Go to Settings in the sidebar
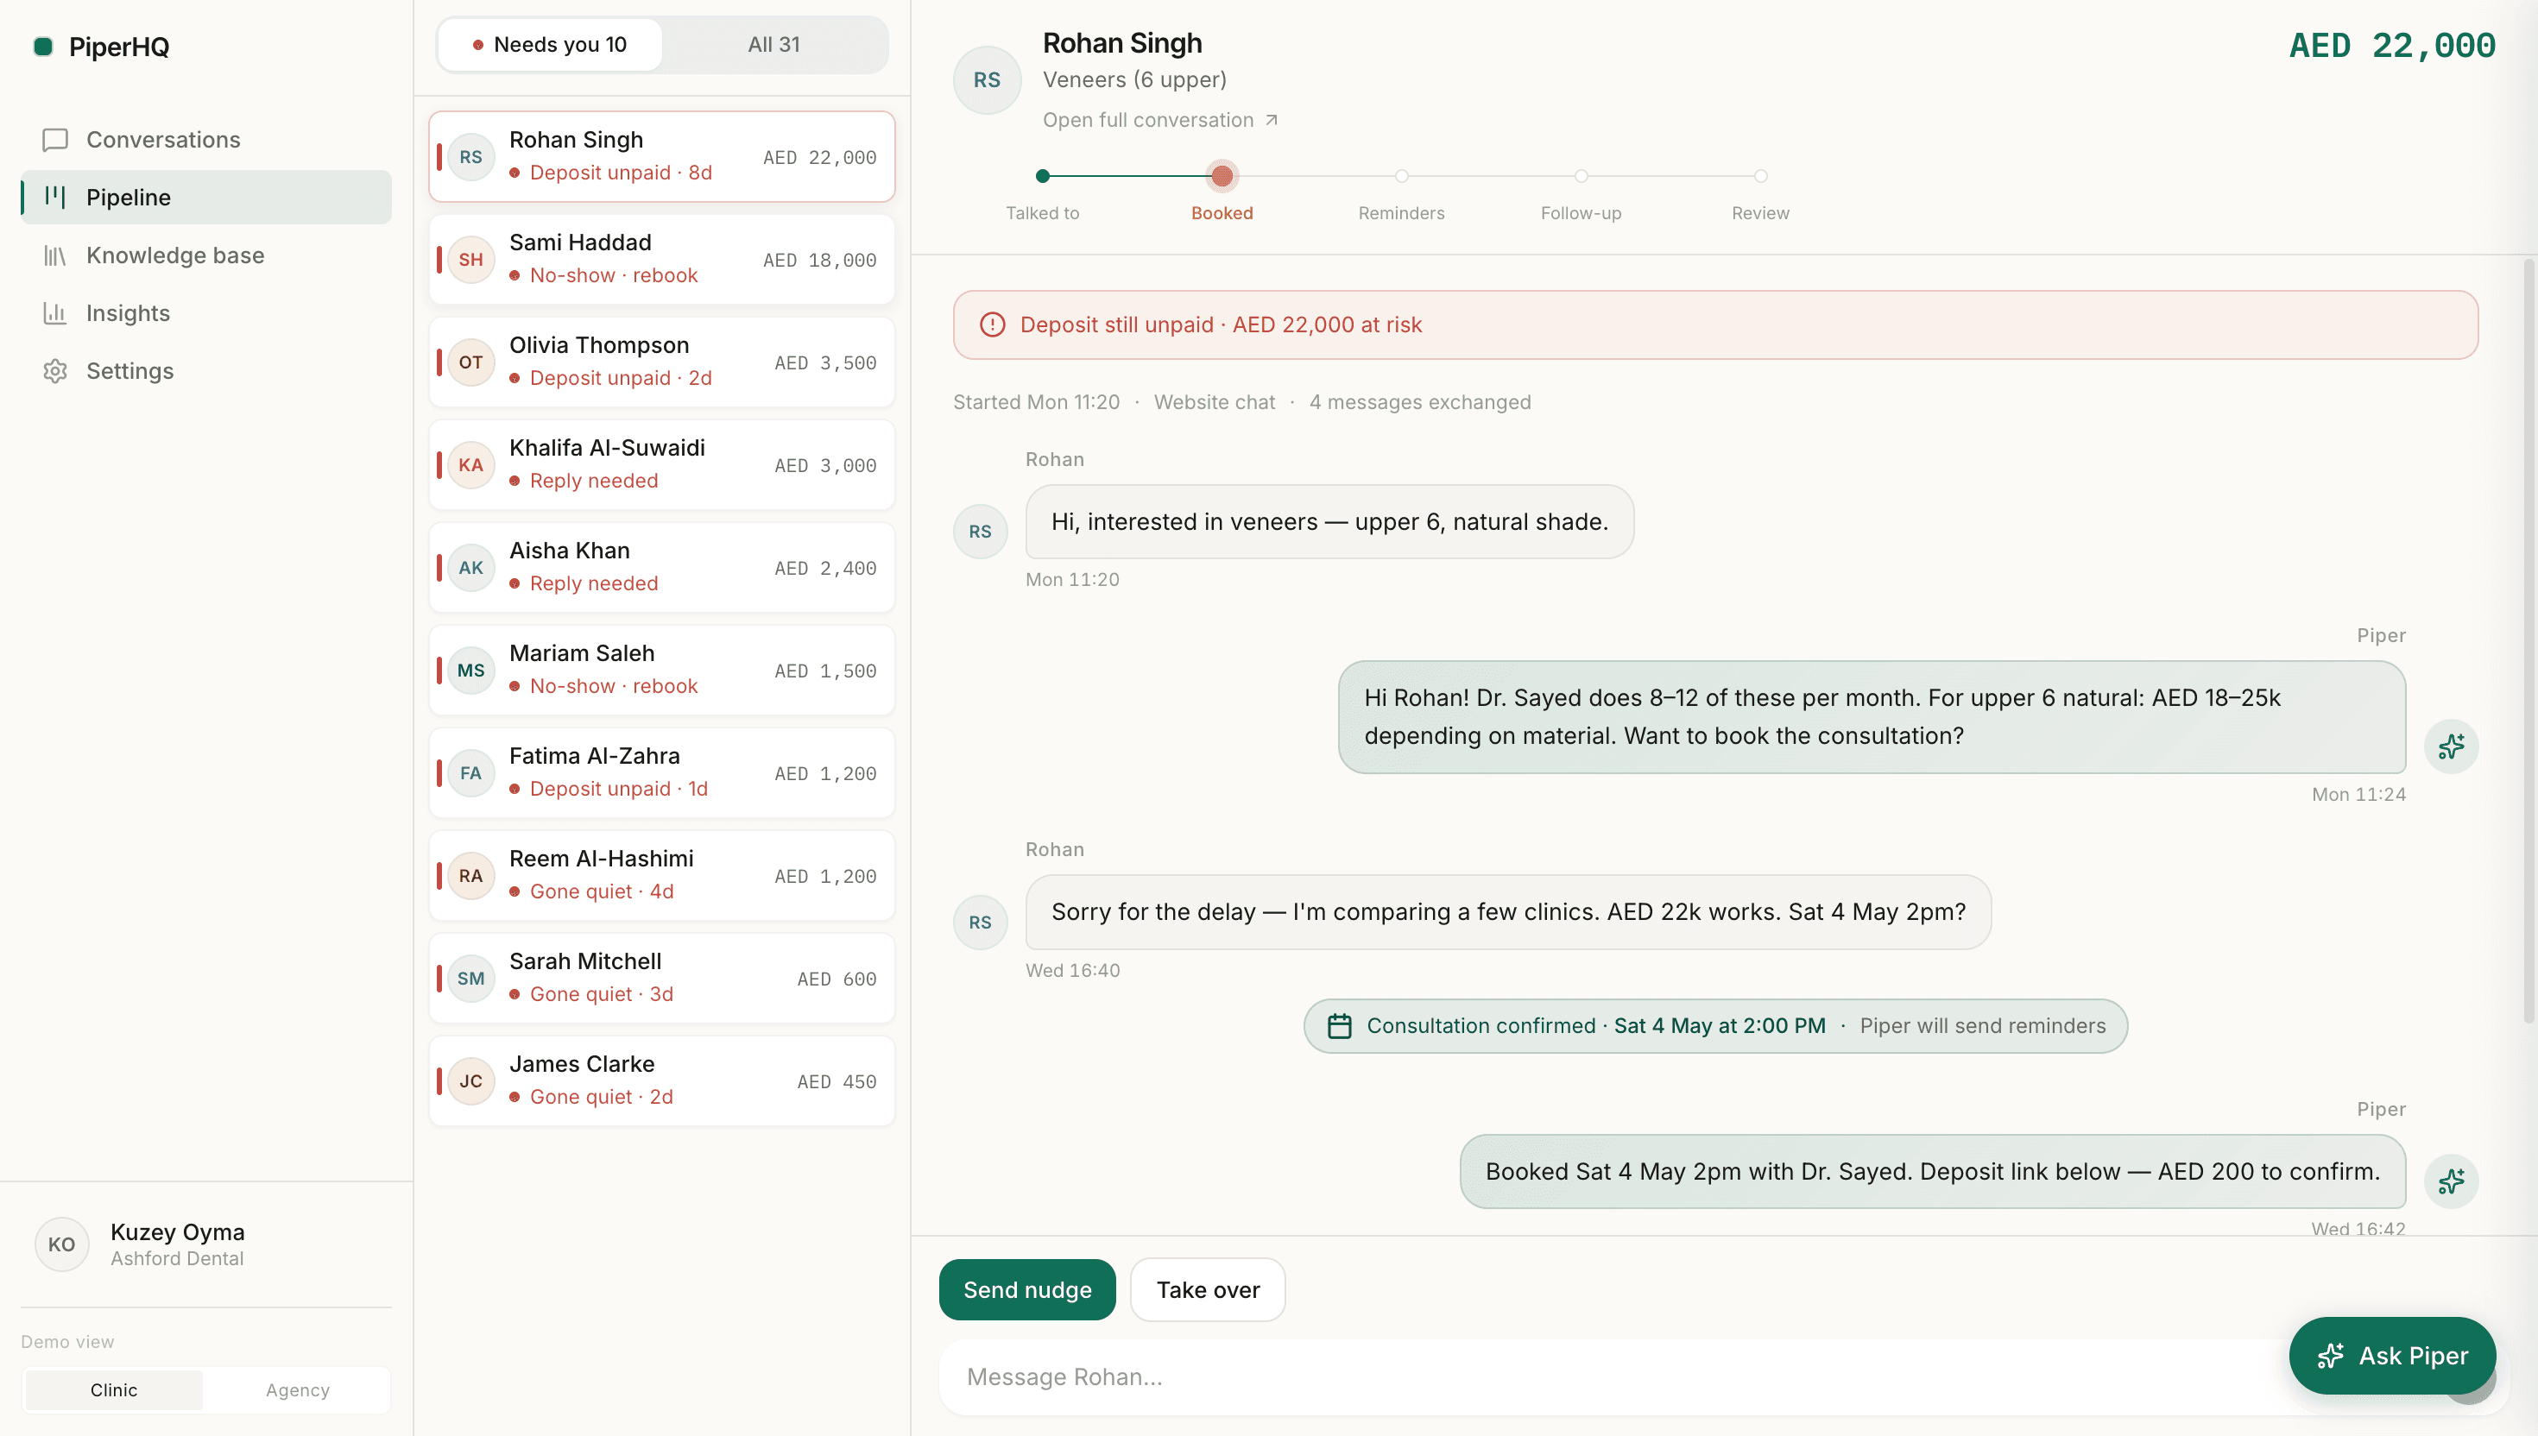 [206, 371]
